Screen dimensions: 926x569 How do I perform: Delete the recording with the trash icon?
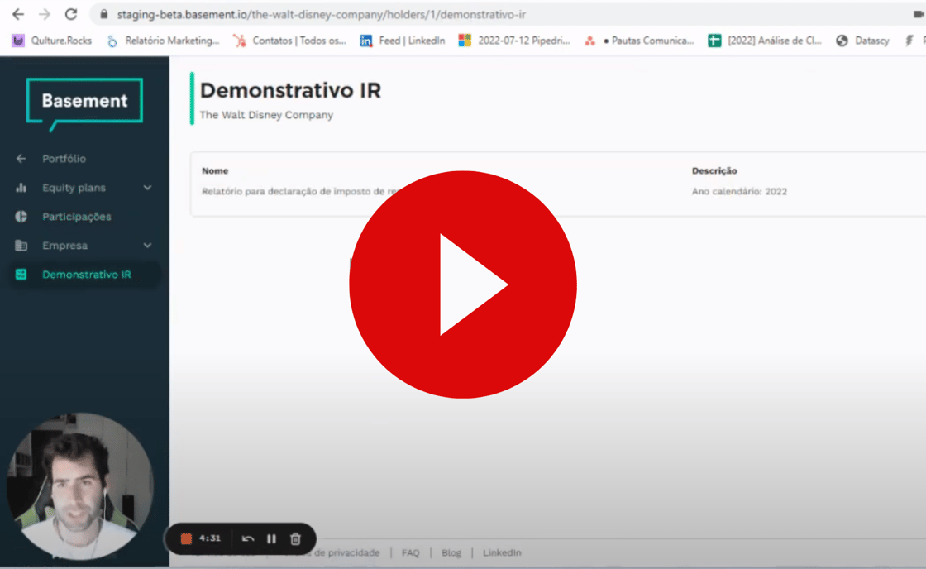click(295, 538)
